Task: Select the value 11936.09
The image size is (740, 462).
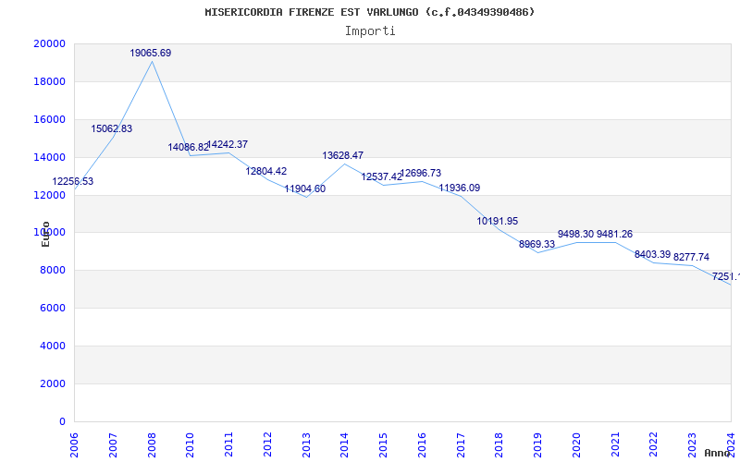Action: tap(460, 188)
